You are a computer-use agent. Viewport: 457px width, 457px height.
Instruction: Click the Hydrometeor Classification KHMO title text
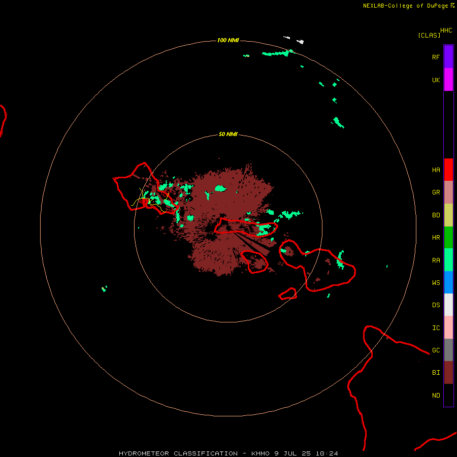(228, 453)
